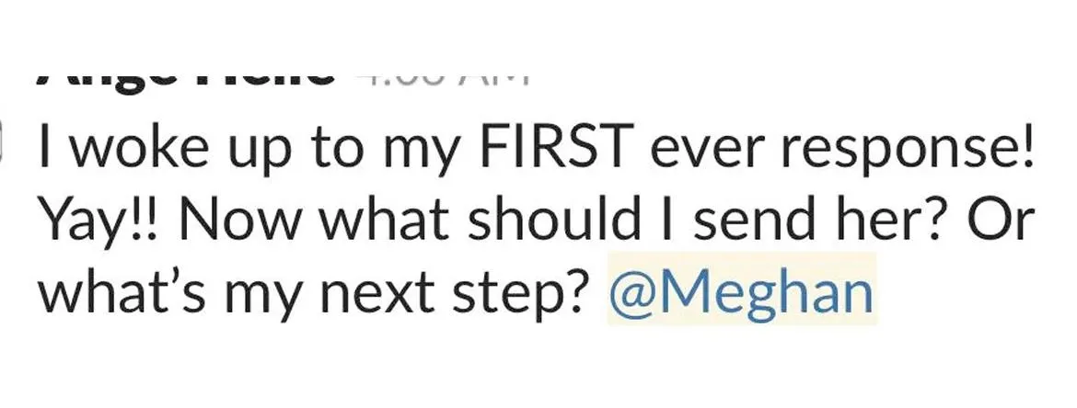
Task: Click the cut-off sender name above message
Action: coord(184,77)
